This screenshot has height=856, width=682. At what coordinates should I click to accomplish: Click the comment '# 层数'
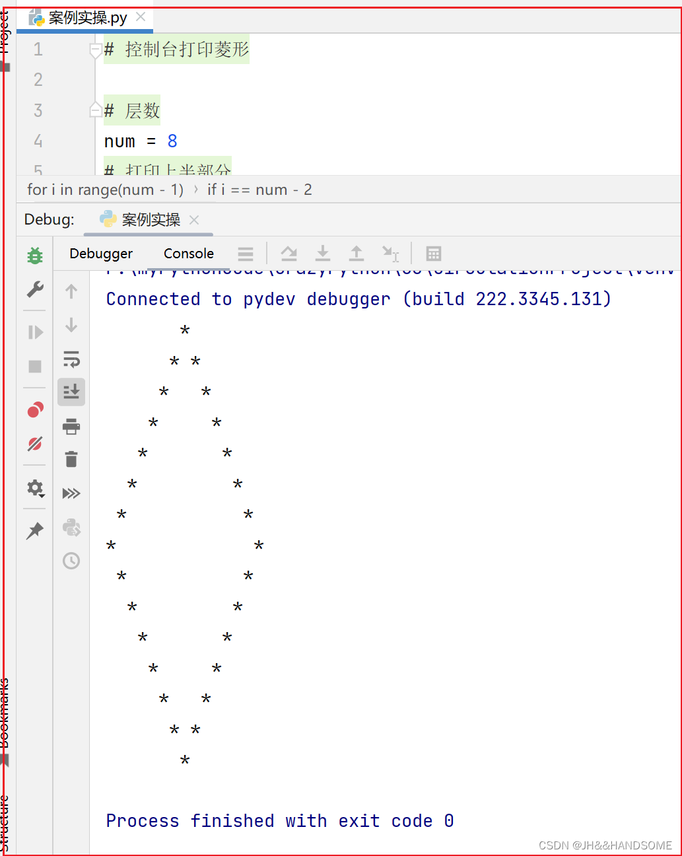click(132, 110)
